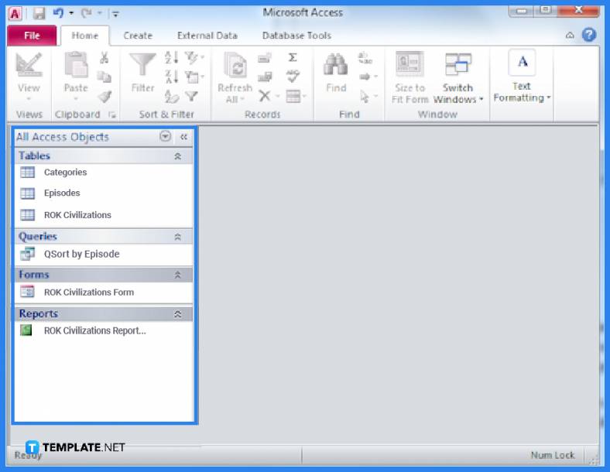Sort ascending A to Z icon
Screen dimensions: 610x472
click(172, 57)
